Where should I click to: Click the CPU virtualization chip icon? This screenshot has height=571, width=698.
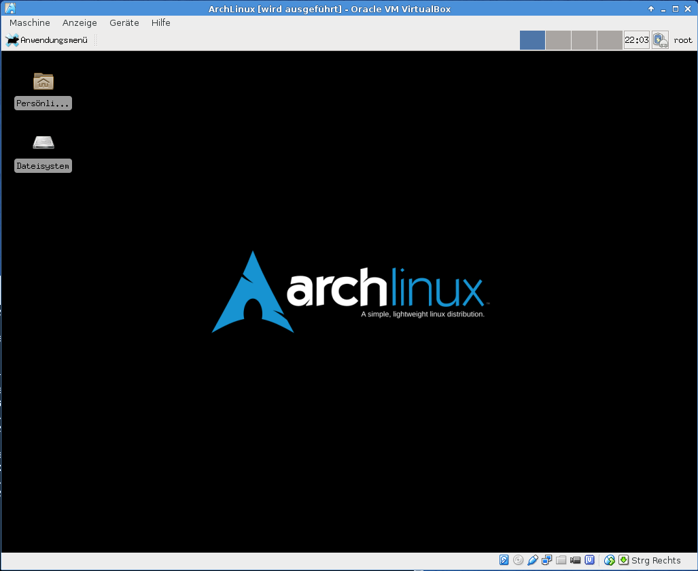coord(590,560)
